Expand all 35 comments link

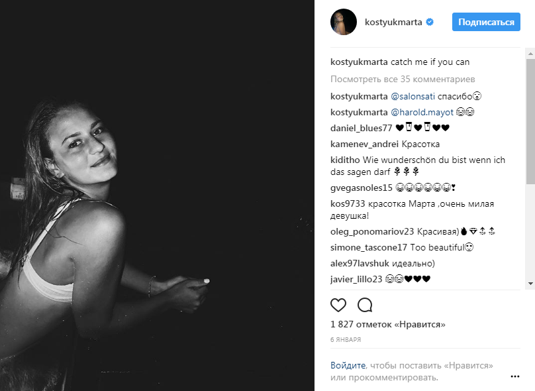coord(393,78)
